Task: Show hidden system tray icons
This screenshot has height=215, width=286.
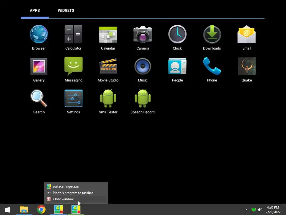Action: tap(246, 210)
